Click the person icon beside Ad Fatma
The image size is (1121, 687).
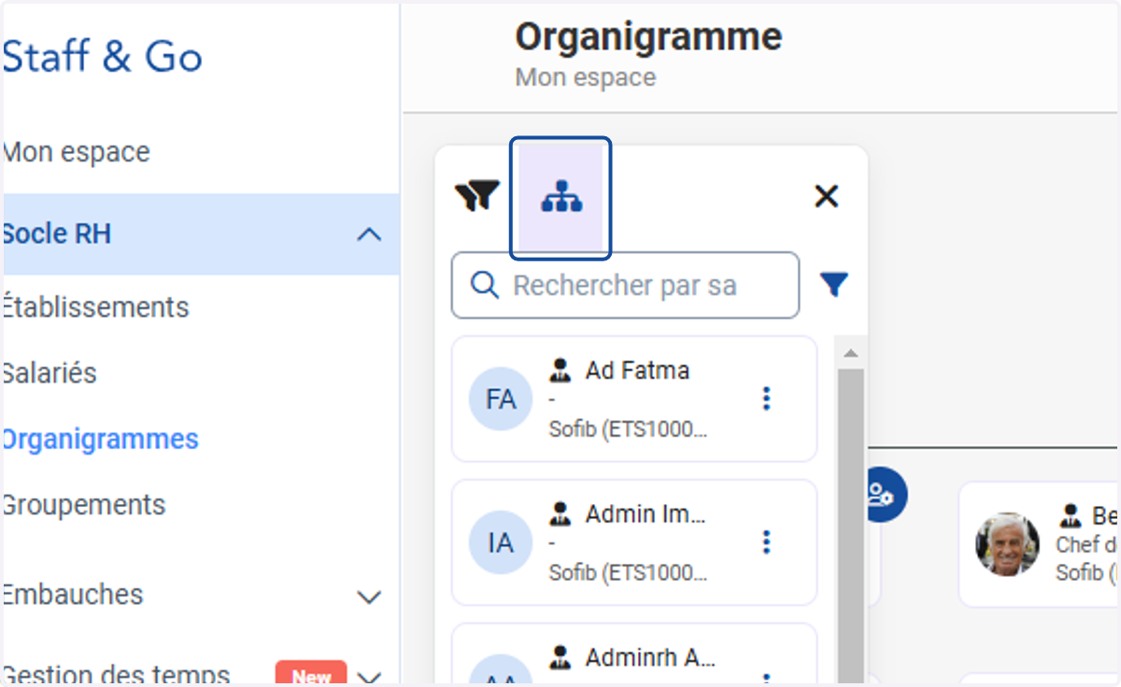560,370
